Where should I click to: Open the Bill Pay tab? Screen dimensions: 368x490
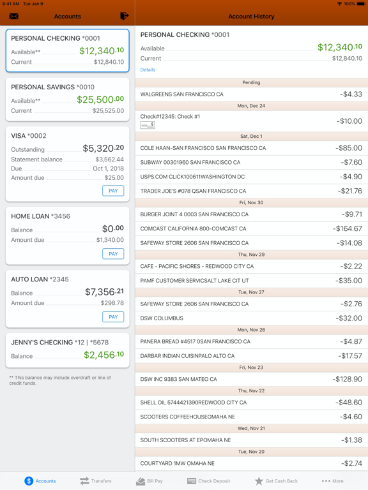click(x=149, y=481)
